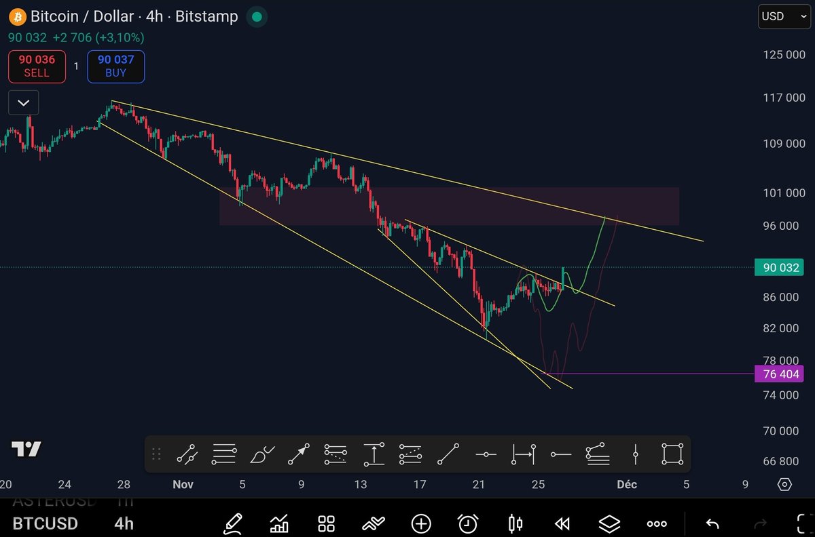Screen dimensions: 815x537
Task: Undo last action with the arrow icon
Action: [x=712, y=523]
